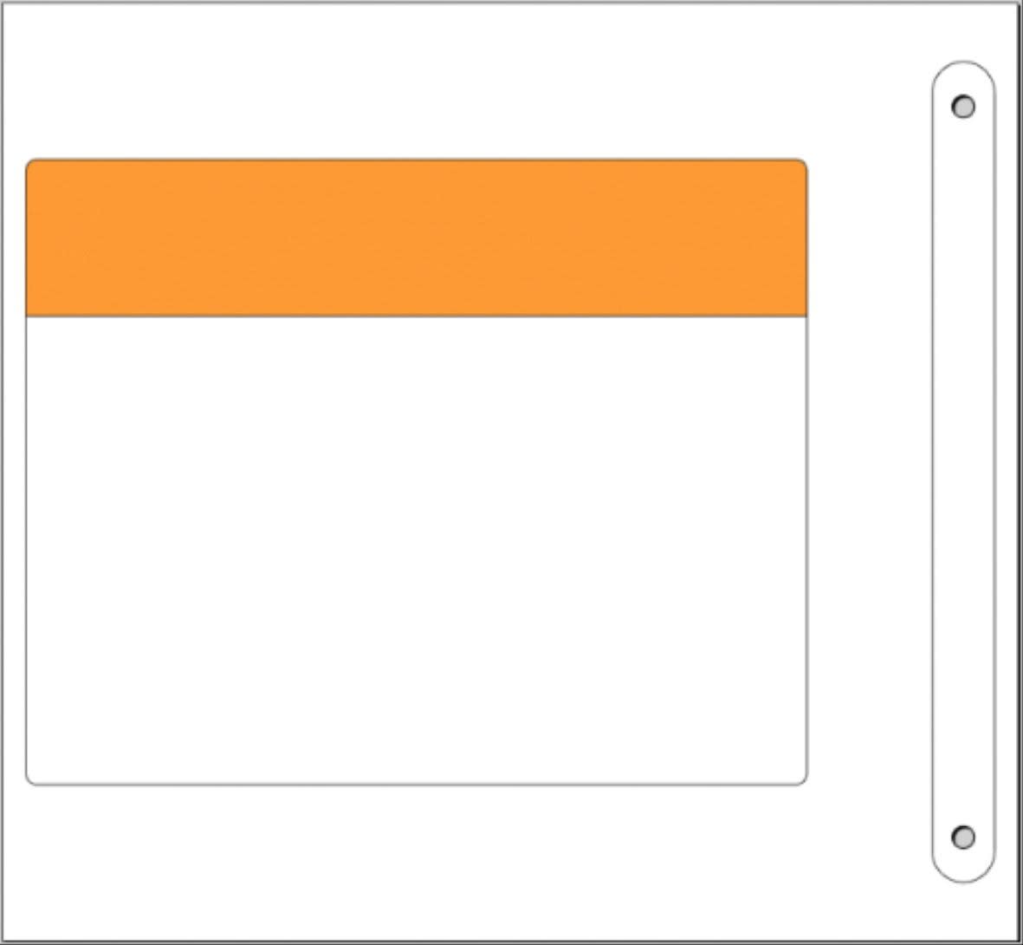Click the middle of the vertical pill-shaped bar
Image resolution: width=1023 pixels, height=945 pixels.
click(x=963, y=472)
